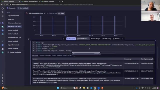Open Copy of Demo start under Recent heading
The image size is (160, 90).
coord(13,16)
